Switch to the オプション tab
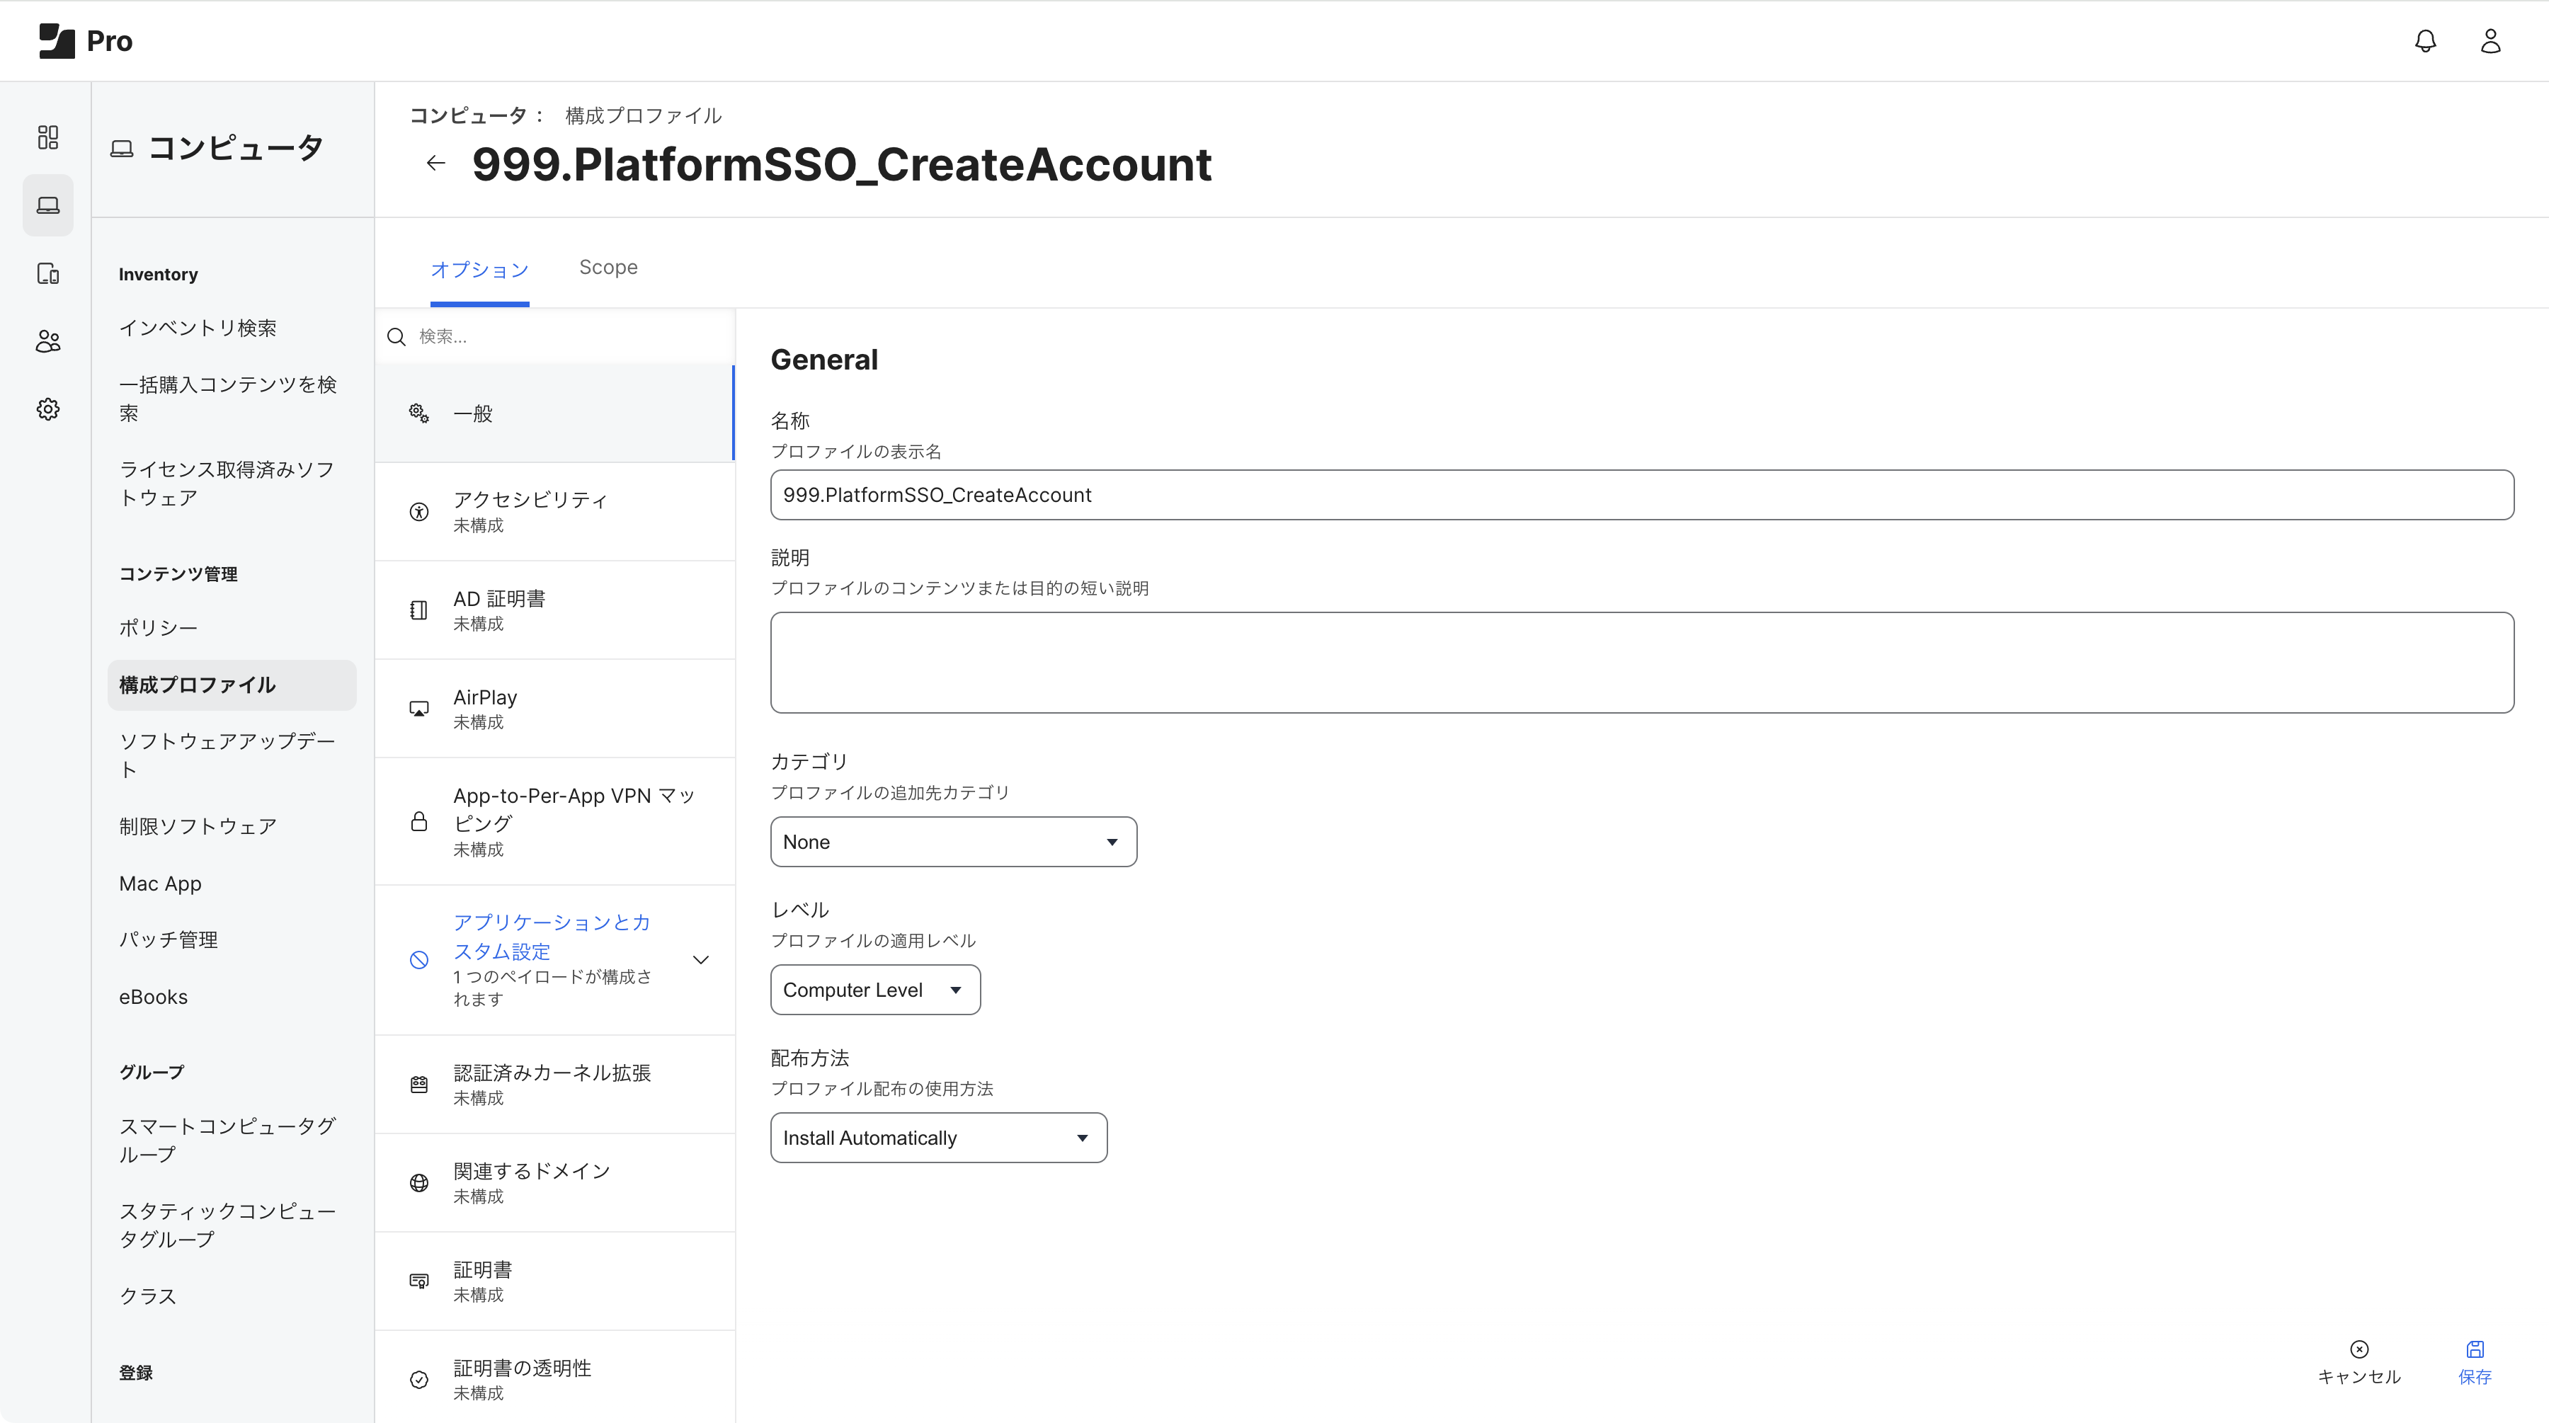Image resolution: width=2549 pixels, height=1423 pixels. click(x=479, y=269)
